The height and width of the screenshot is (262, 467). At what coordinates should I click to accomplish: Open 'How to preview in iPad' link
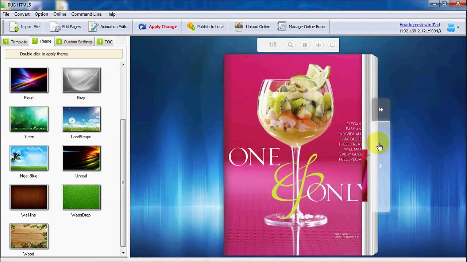420,25
